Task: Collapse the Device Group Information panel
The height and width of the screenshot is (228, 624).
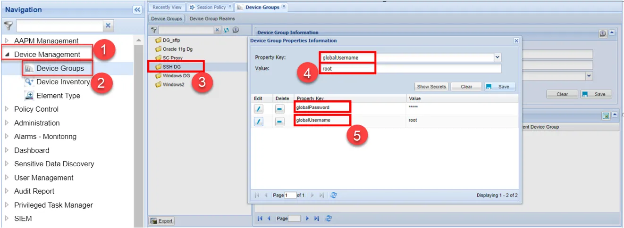Action: click(x=613, y=33)
